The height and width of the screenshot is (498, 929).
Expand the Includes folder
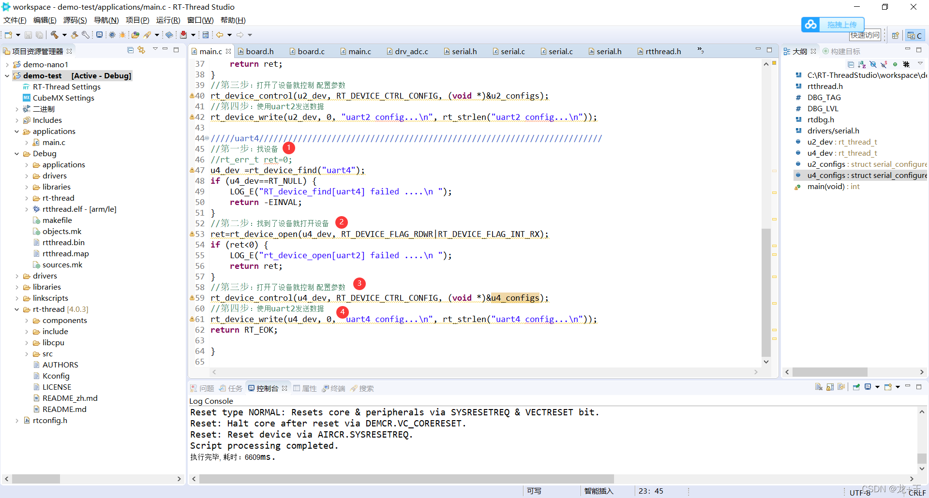click(17, 120)
